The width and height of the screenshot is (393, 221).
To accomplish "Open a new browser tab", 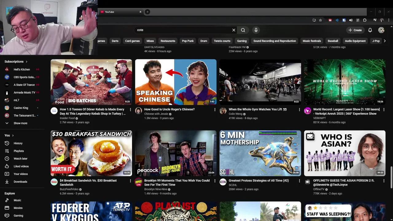I will (x=147, y=12).
